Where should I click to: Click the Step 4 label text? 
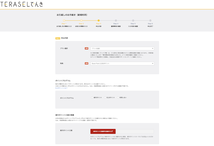pos(116,24)
